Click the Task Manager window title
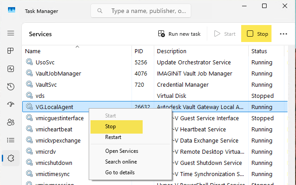 (x=41, y=11)
